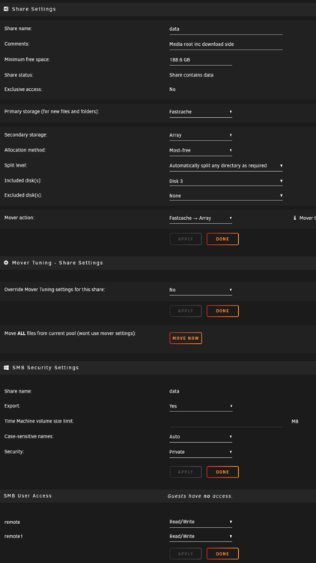This screenshot has width=316, height=563.
Task: Click the Mover action info icon
Action: (x=294, y=218)
